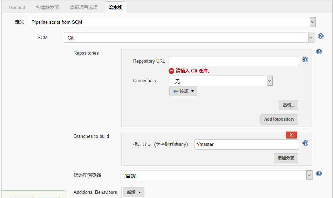Focus the Repository URL input field
The height and width of the screenshot is (198, 333).
pos(233,61)
